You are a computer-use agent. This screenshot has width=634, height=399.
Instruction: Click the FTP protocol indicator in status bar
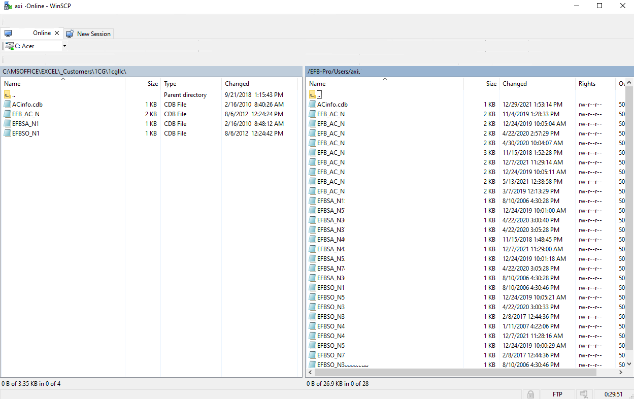[557, 394]
